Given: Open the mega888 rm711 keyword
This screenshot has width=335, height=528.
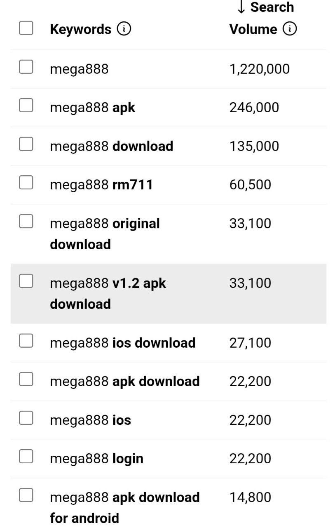Looking at the screenshot, I should [x=101, y=185].
